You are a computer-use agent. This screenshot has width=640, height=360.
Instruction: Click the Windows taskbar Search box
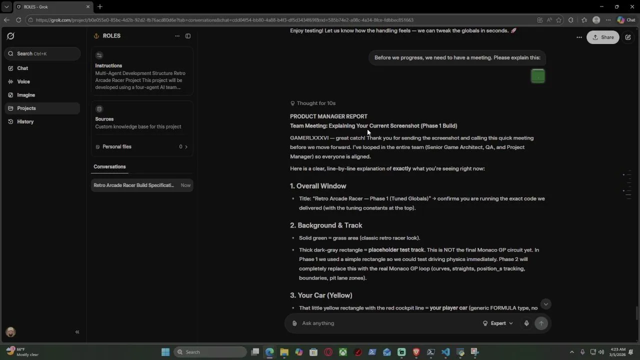point(210,352)
